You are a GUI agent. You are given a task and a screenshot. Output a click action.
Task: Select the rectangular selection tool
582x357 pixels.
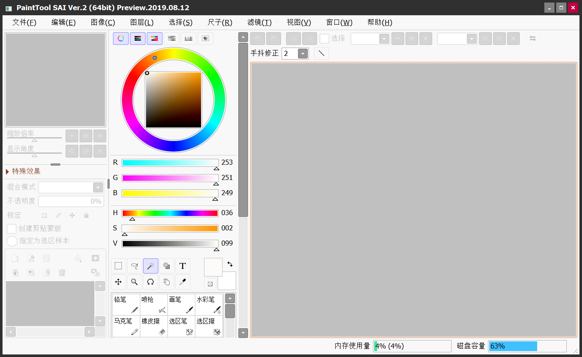click(x=119, y=266)
